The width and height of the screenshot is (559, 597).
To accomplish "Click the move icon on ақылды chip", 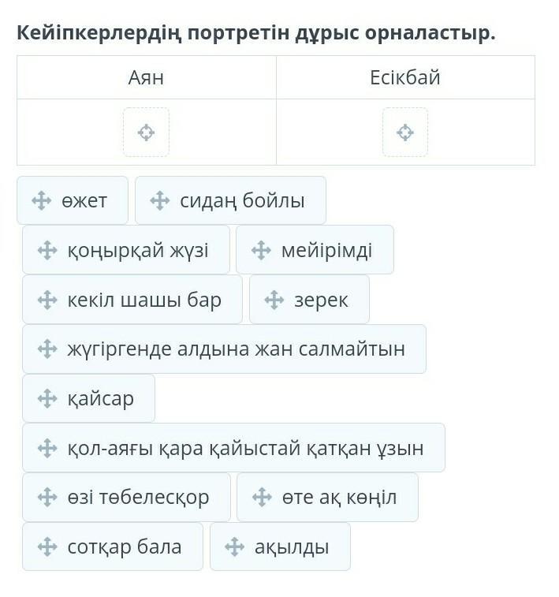I will pyautogui.click(x=234, y=547).
